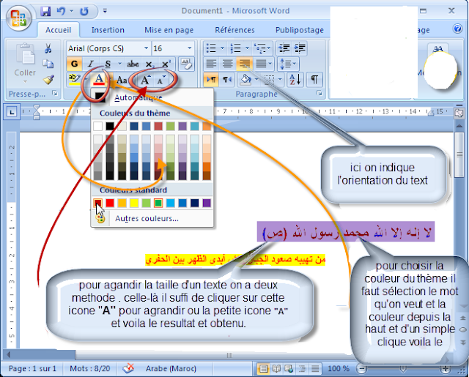Pick purple standard color swatch
The height and width of the screenshot is (377, 469).
click(207, 203)
